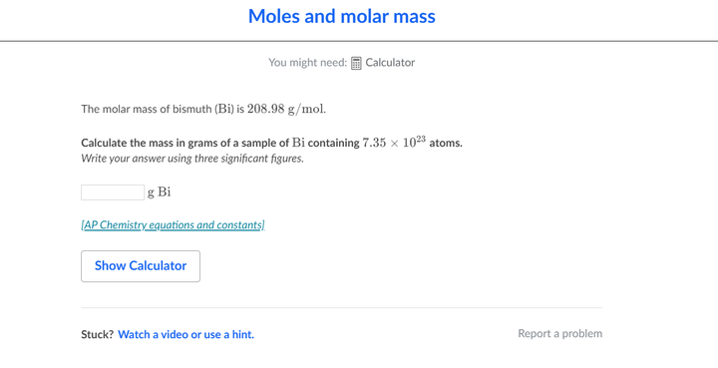
Task: Click the "Moles and molar mass" page title
Action: [x=342, y=17]
